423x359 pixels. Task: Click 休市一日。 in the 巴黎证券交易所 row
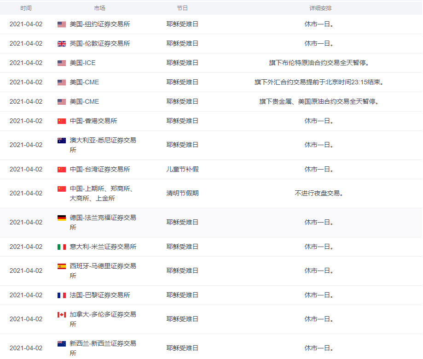point(319,295)
